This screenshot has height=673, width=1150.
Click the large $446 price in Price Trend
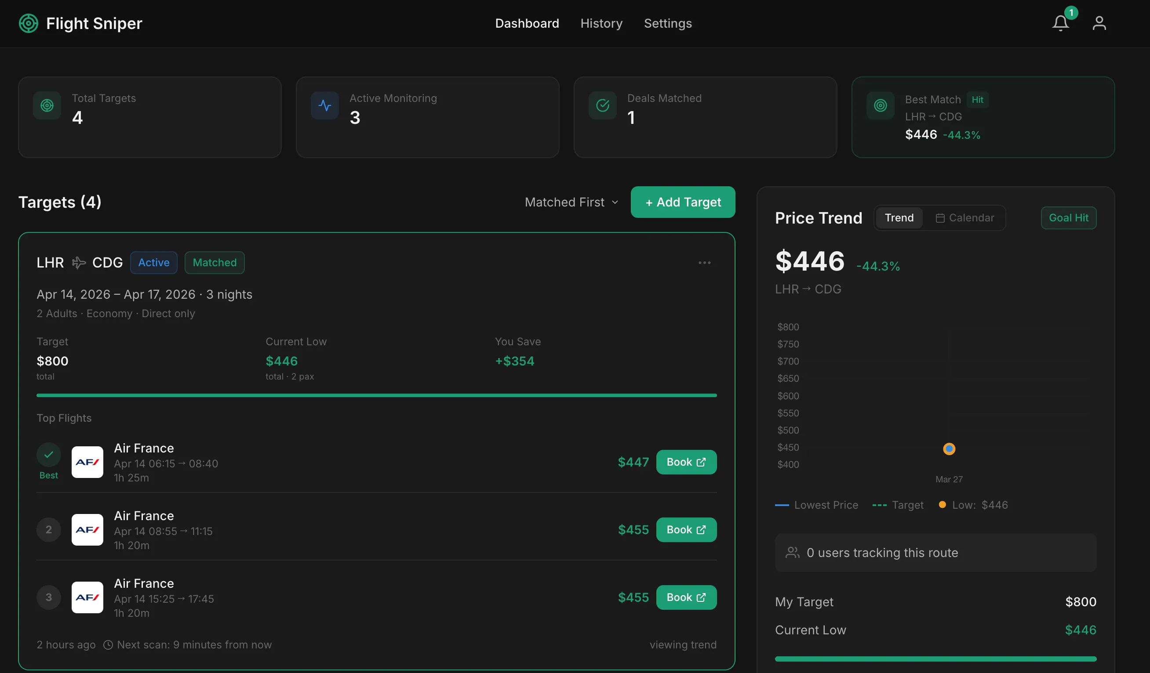[810, 261]
